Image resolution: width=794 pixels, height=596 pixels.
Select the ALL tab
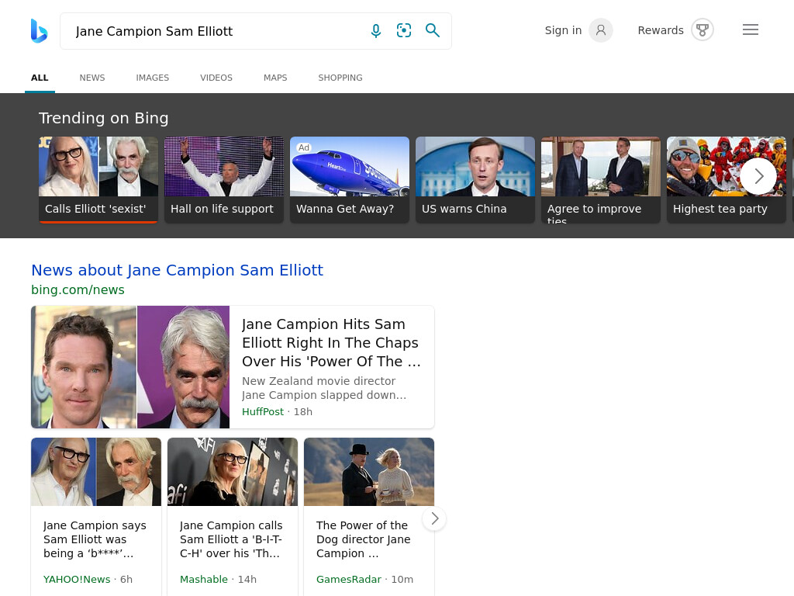40,78
